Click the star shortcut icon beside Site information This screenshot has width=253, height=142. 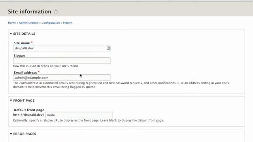click(x=56, y=11)
